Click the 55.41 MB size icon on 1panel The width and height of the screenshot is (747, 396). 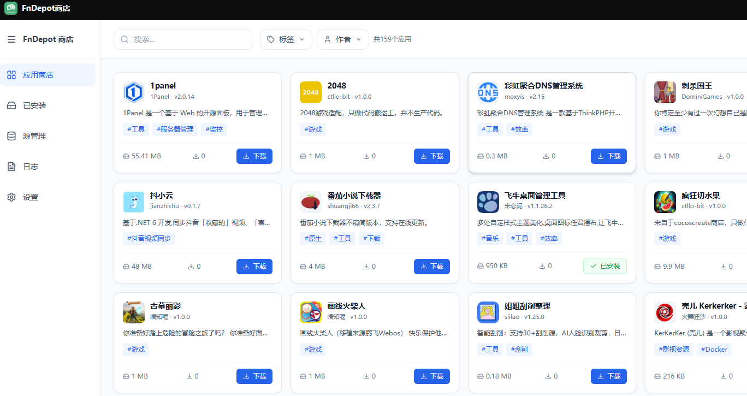click(126, 156)
